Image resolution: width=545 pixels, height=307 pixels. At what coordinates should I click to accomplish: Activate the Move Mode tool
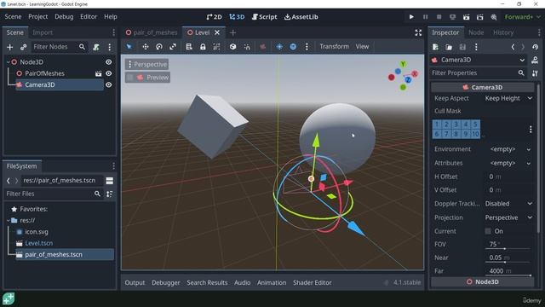coord(146,47)
